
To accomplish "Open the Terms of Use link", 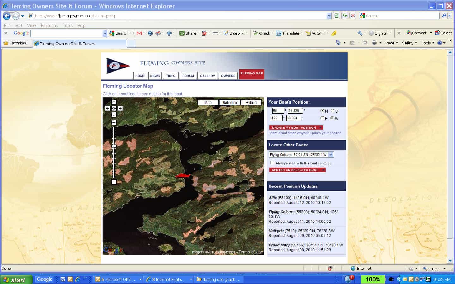I will pos(251,252).
